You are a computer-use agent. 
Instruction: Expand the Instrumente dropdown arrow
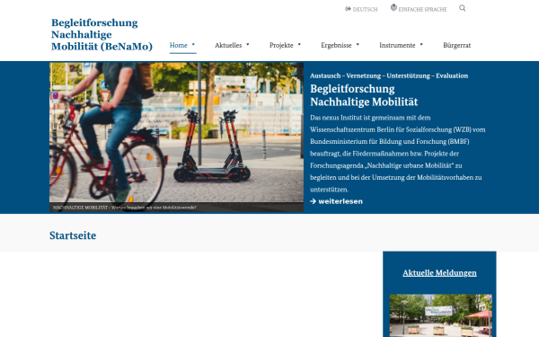coord(421,44)
